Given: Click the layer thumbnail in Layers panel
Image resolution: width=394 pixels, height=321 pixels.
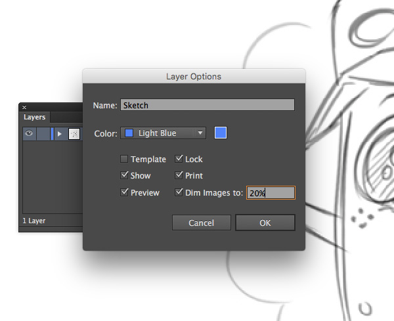Looking at the screenshot, I should pyautogui.click(x=74, y=133).
